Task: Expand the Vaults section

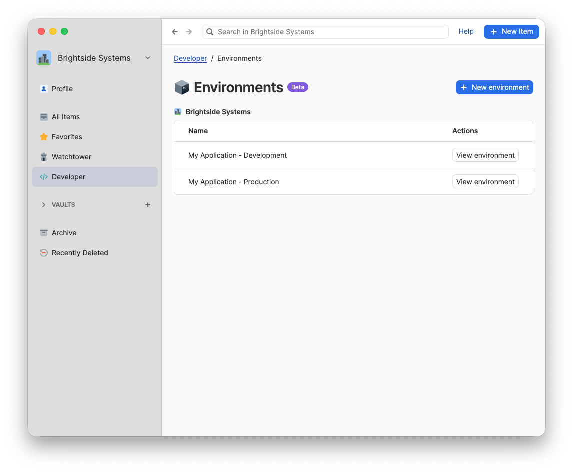Action: point(43,204)
